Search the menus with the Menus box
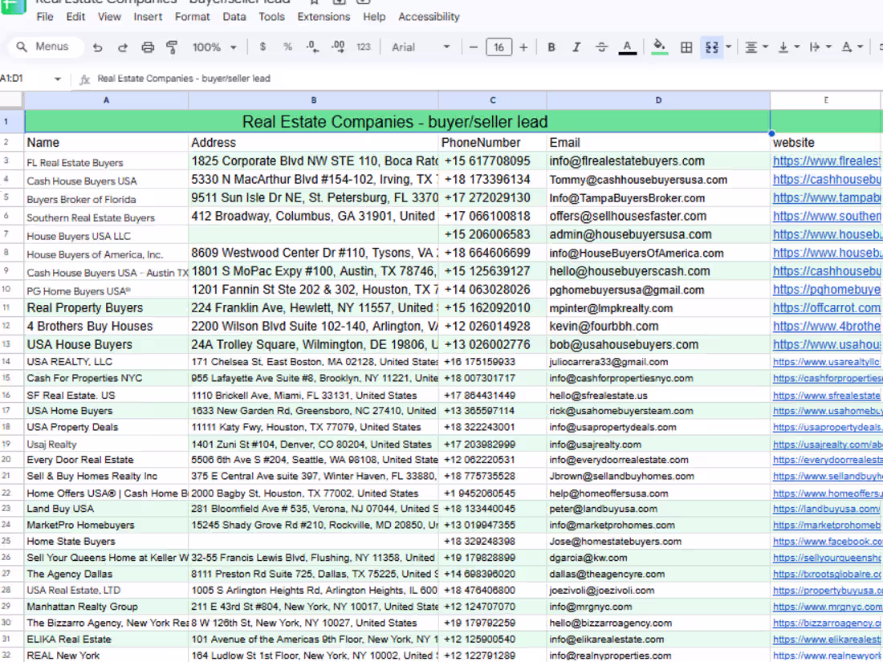Image resolution: width=883 pixels, height=662 pixels. click(x=47, y=47)
